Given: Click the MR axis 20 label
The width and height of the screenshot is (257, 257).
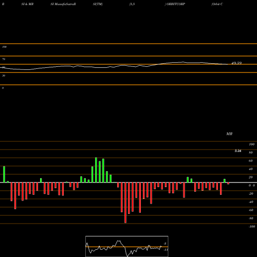Looking at the screenshot, I should coord(251,177).
